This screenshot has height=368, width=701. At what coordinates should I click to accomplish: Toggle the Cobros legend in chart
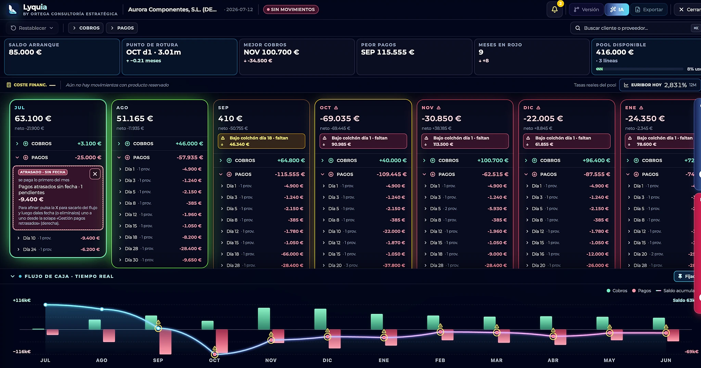pos(617,291)
